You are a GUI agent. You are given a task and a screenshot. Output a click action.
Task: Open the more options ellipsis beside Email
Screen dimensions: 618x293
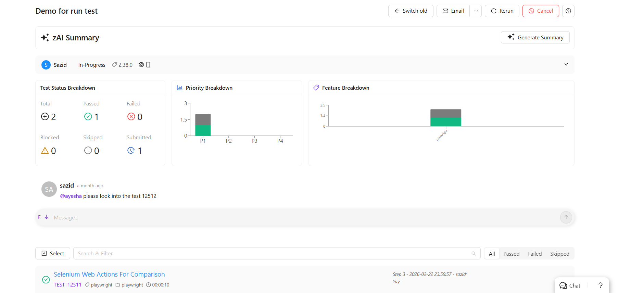coord(476,11)
